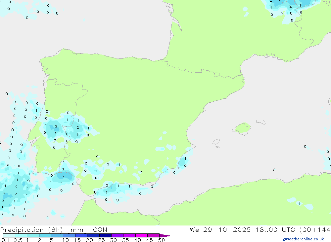Select the 30–35 mm violet legend swatch
Image resolution: width=331 pixels, height=242 pixels.
coord(118,235)
